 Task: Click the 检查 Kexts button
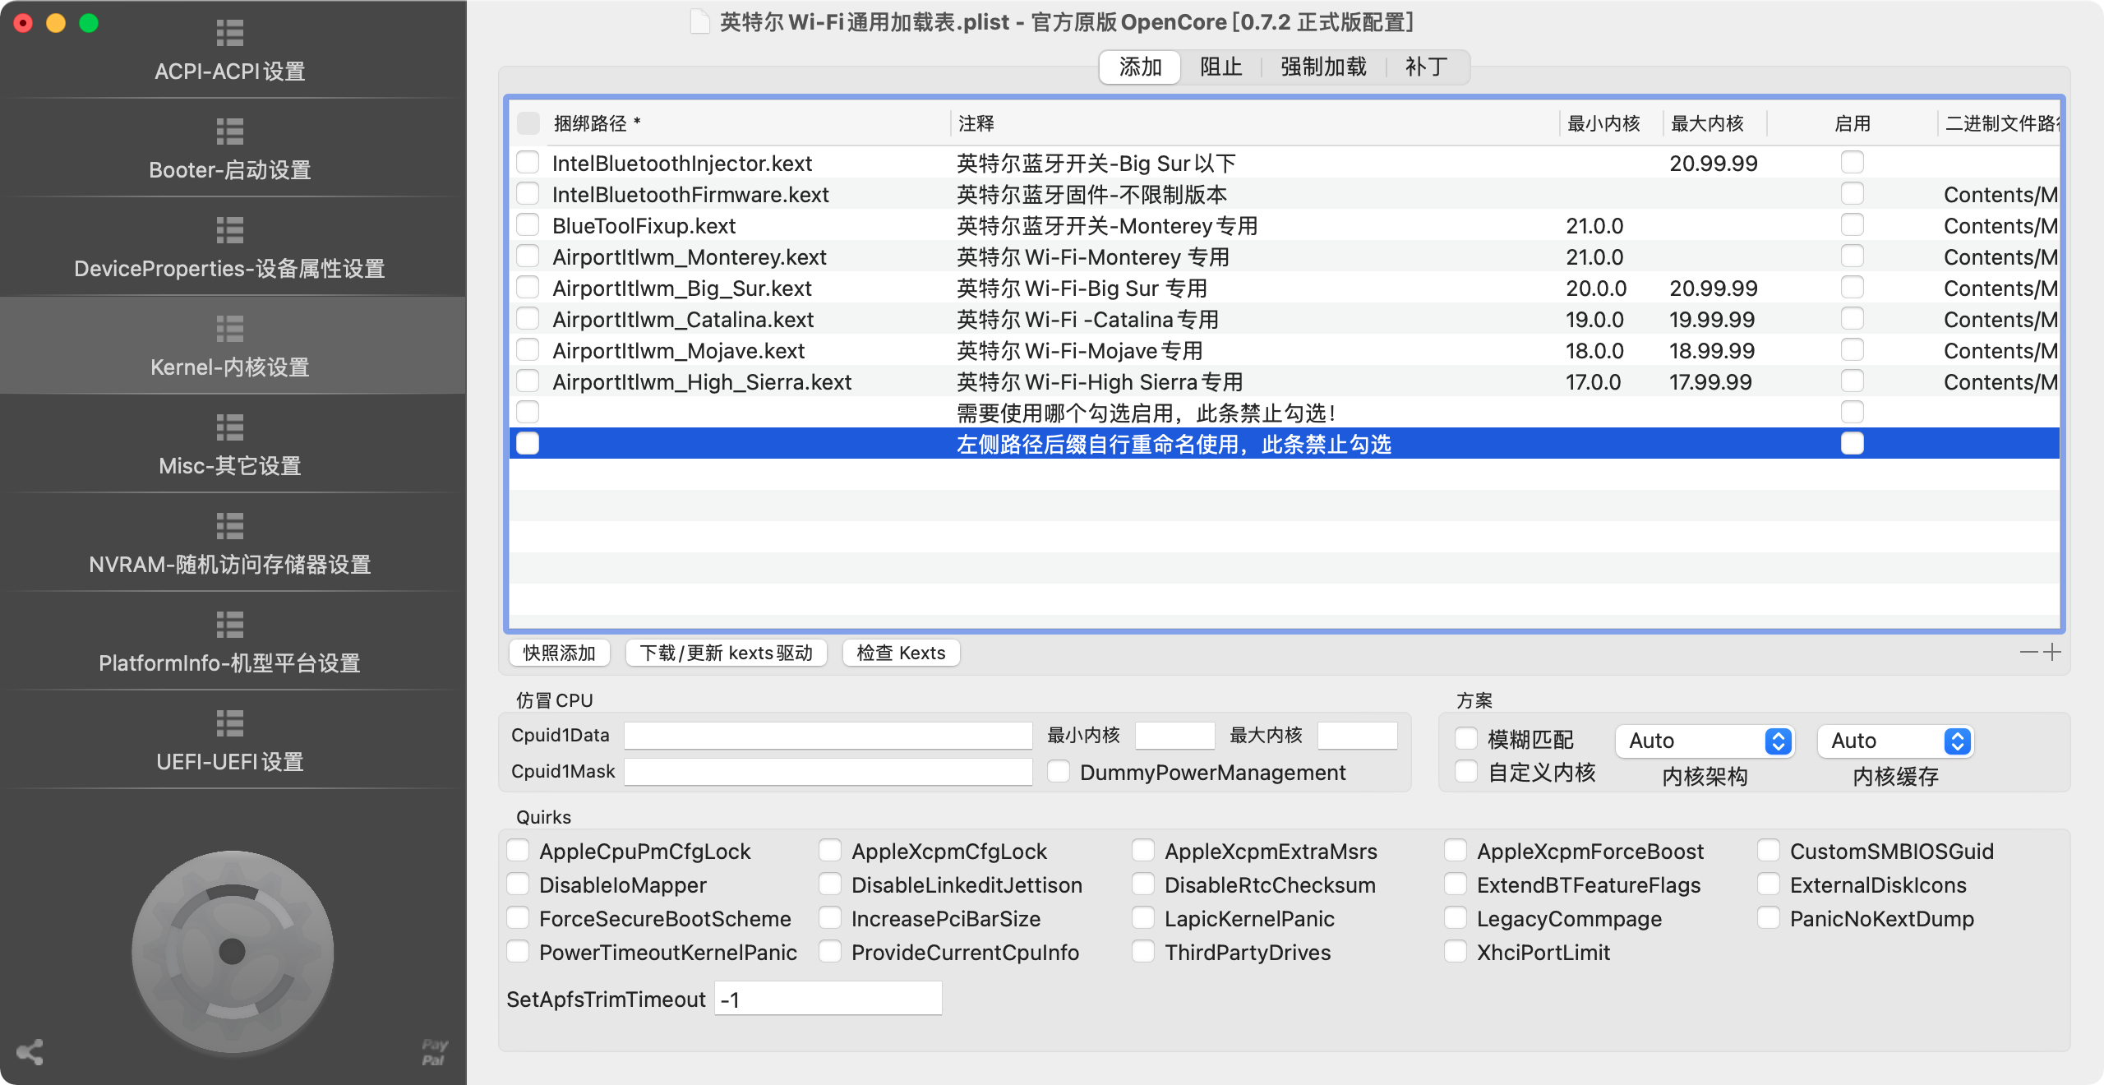(901, 653)
